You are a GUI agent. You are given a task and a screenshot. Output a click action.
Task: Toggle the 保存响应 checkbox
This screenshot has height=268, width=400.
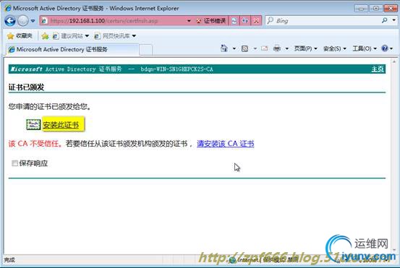tap(14, 163)
